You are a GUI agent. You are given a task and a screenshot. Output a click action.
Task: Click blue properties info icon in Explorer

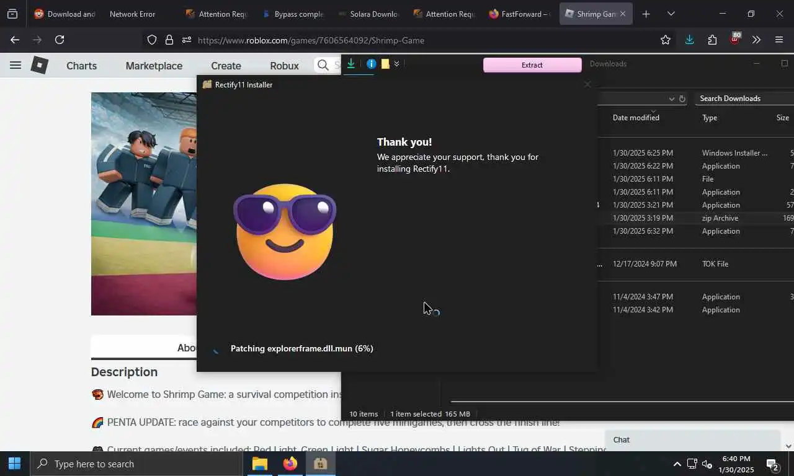(x=371, y=64)
